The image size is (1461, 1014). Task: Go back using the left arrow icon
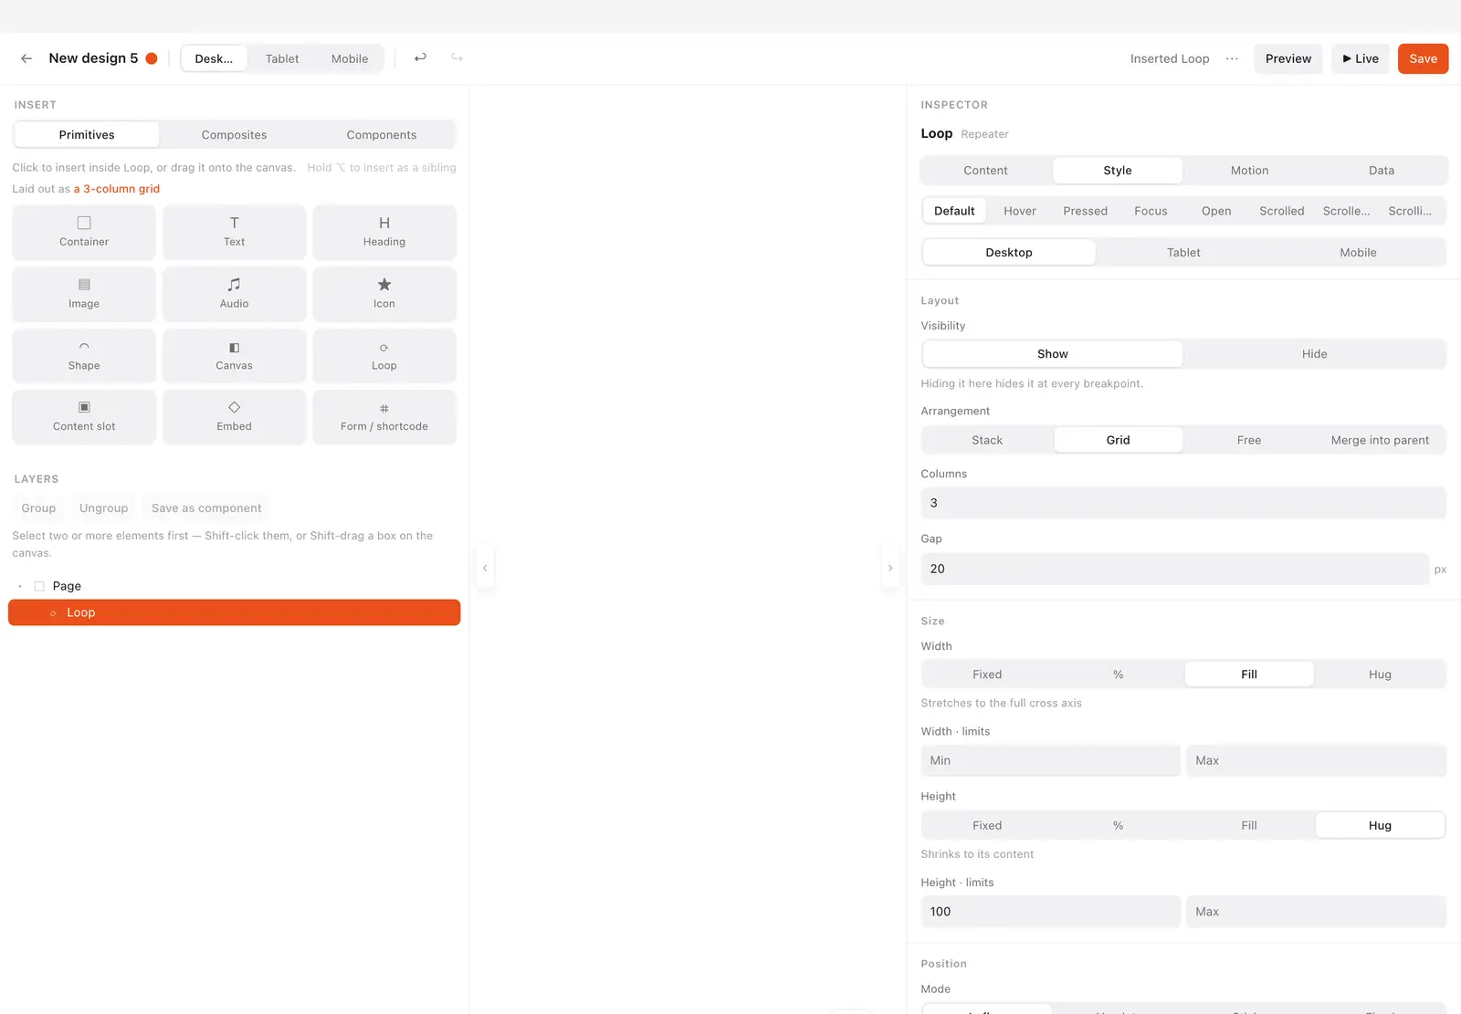coord(26,58)
